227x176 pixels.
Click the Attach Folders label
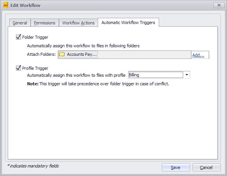click(41, 54)
